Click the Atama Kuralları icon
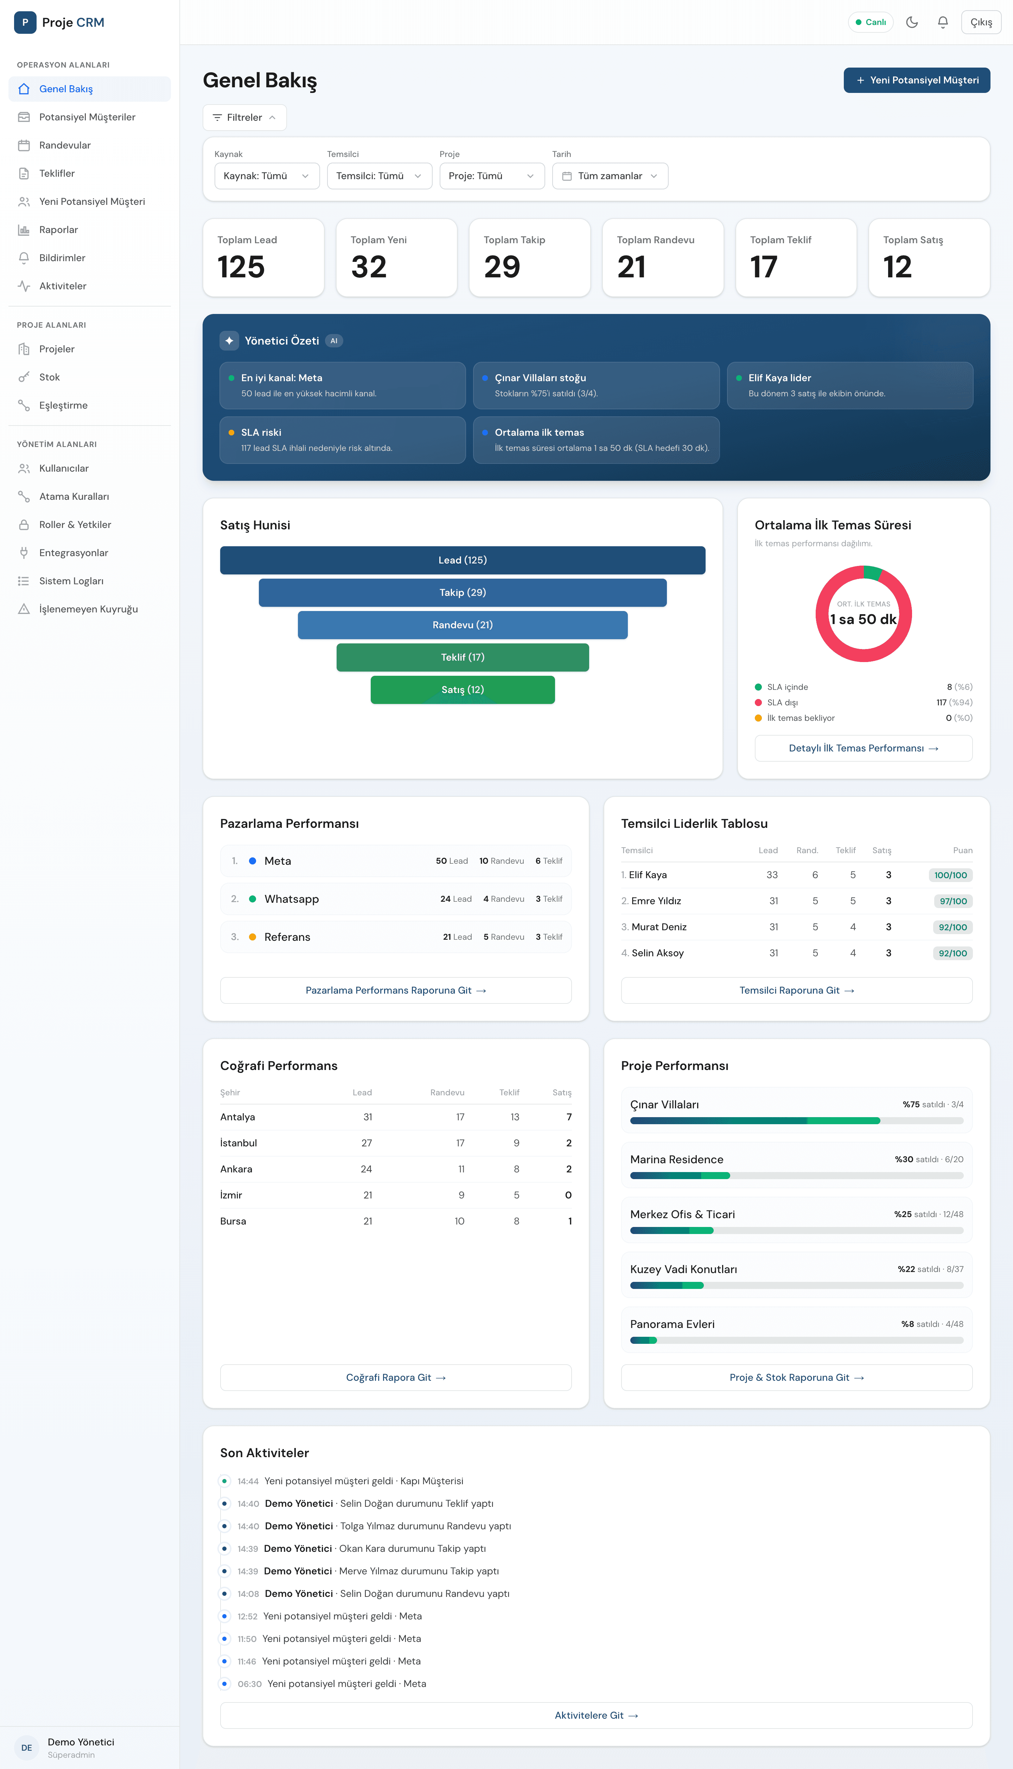 click(x=24, y=496)
